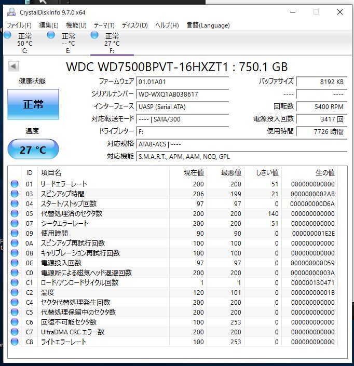This screenshot has width=354, height=366.
Task: Click the status orb for ID C7 row
Action: point(15,332)
